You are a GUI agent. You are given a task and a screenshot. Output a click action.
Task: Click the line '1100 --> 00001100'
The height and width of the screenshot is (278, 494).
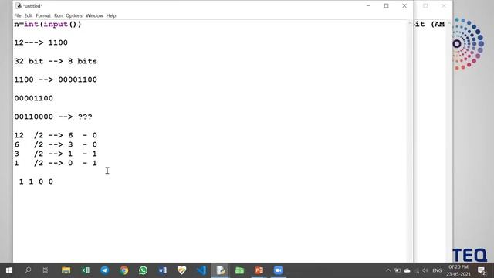click(x=56, y=80)
